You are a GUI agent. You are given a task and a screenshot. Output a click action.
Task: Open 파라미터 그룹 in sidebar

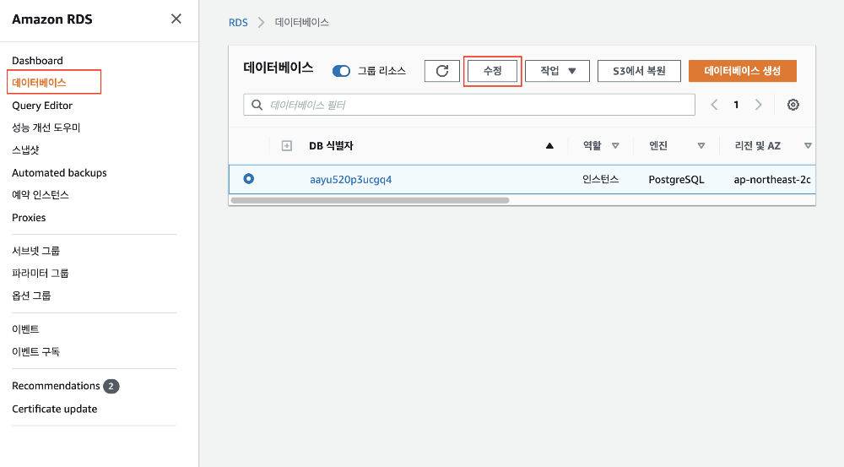41,273
